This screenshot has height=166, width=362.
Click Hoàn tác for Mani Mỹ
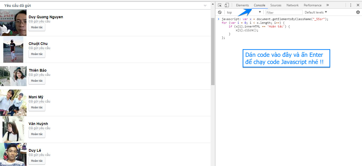(37, 107)
